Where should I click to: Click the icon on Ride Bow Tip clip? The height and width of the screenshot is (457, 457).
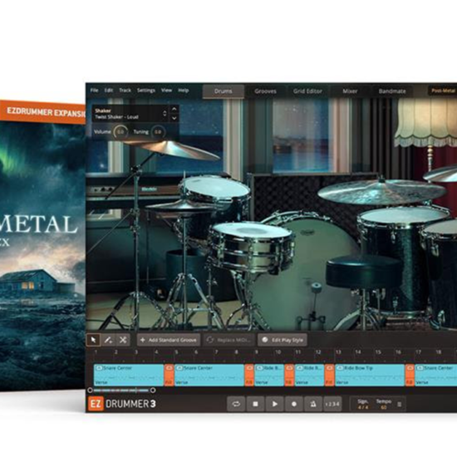(340, 368)
